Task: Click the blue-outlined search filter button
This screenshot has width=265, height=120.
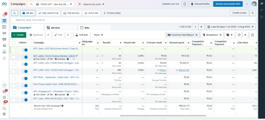Action: (x=14, y=13)
